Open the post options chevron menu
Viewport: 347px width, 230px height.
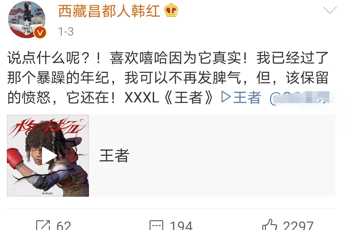click(330, 10)
